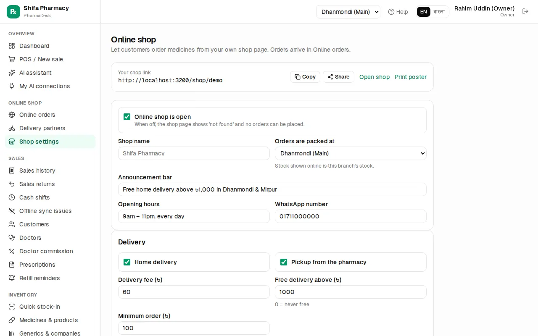Click the Sales history receipt icon
Viewport: 538px width, 336px height.
coord(12,171)
